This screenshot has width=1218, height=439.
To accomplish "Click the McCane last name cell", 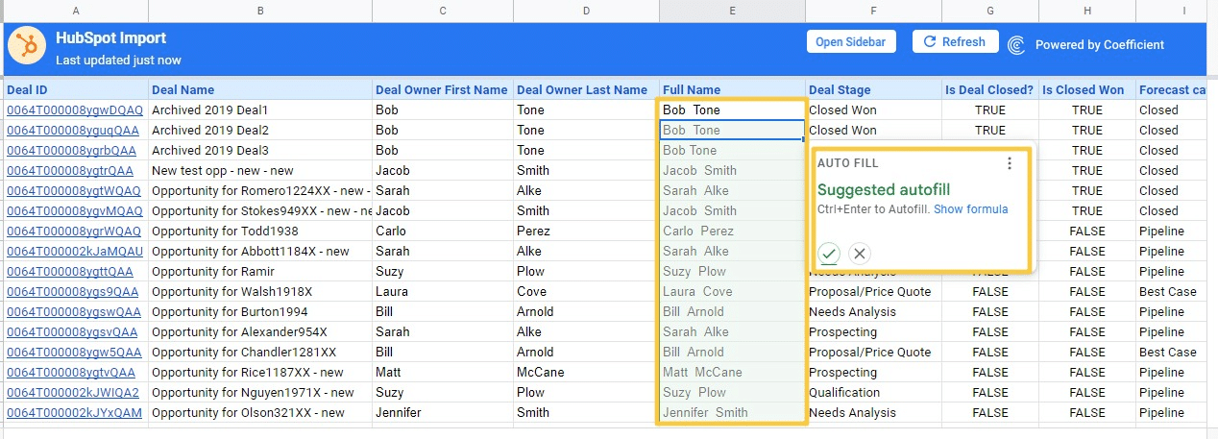I will pos(541,373).
